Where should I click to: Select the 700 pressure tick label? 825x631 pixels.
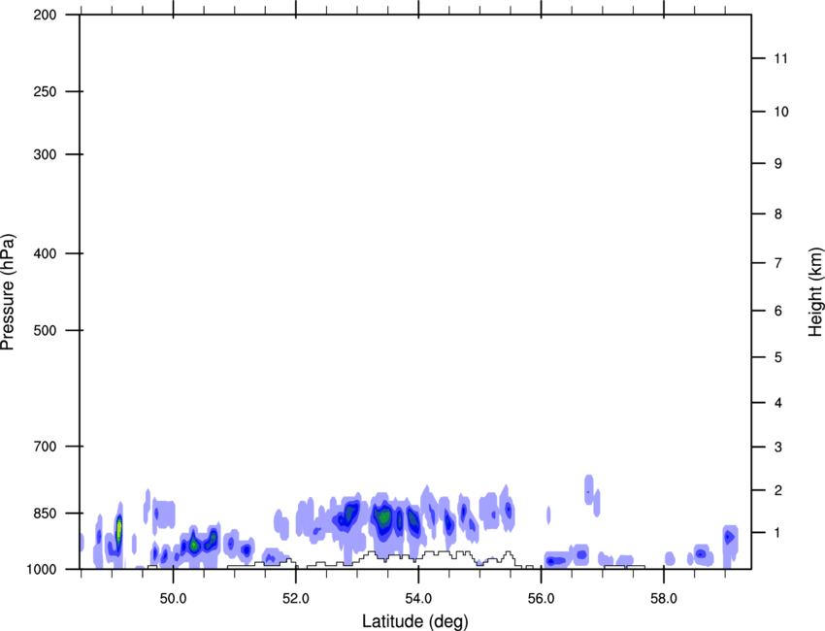[45, 447]
